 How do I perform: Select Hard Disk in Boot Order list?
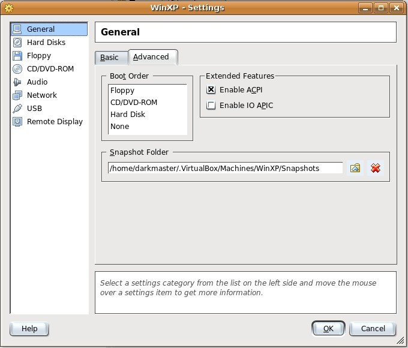[148, 115]
